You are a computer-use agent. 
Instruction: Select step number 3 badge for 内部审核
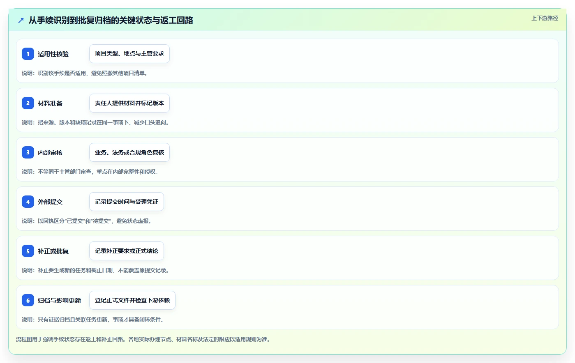(28, 152)
